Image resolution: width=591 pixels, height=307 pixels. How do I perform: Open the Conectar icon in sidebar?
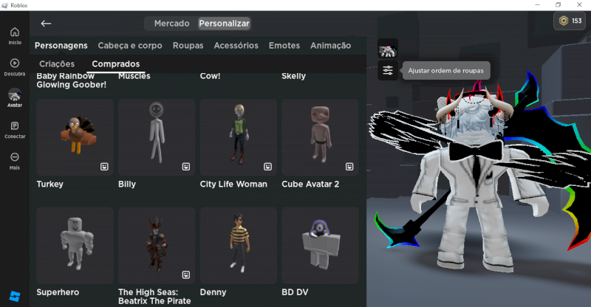[15, 125]
